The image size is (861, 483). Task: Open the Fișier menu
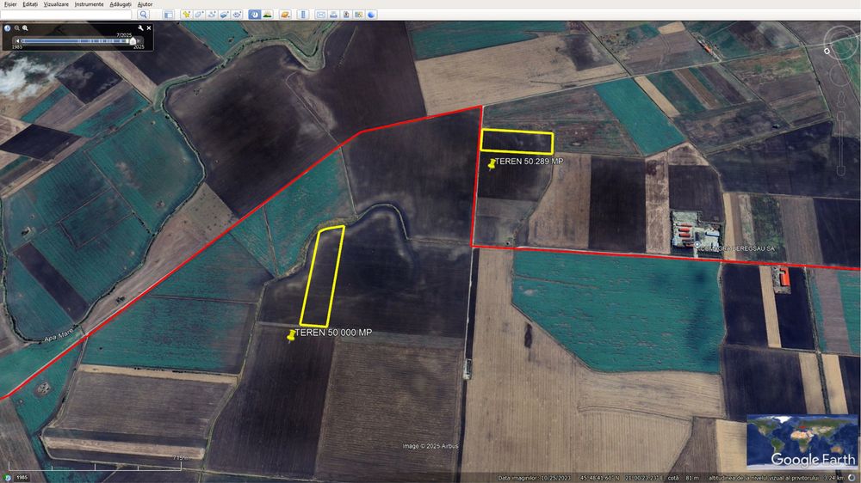10,4
